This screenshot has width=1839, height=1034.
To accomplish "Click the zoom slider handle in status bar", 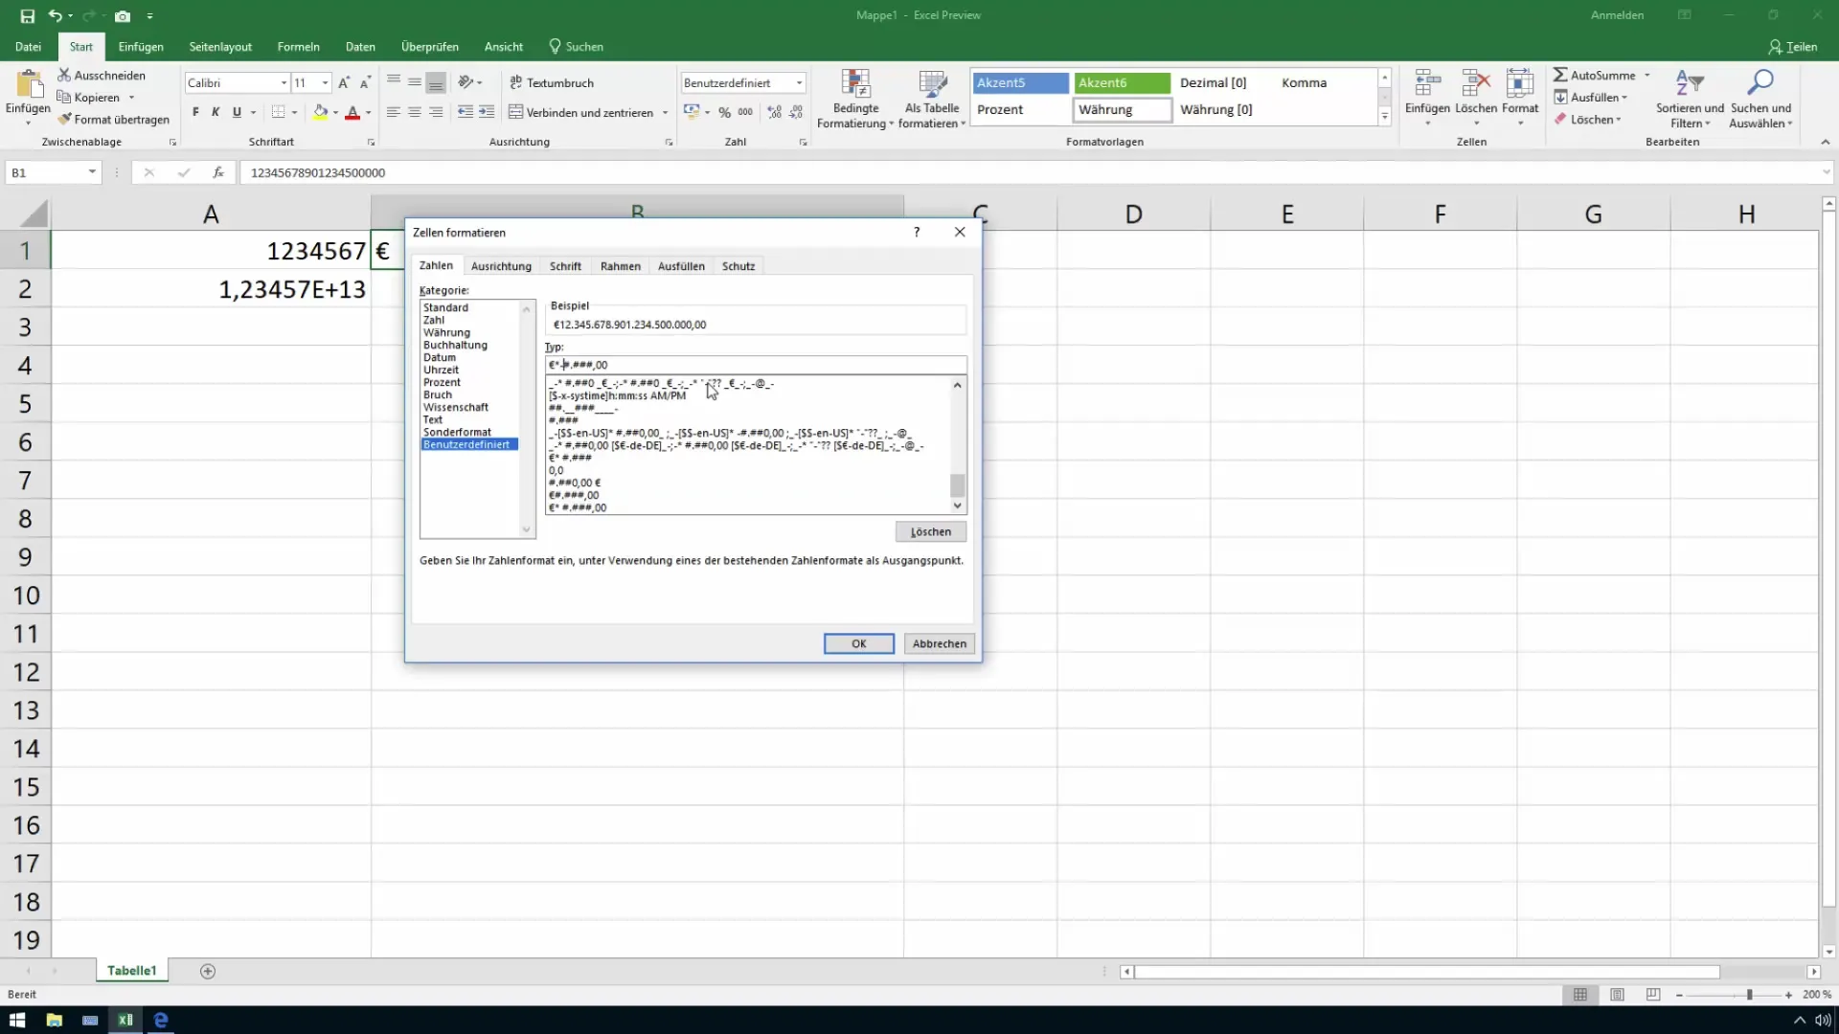I will (1749, 995).
